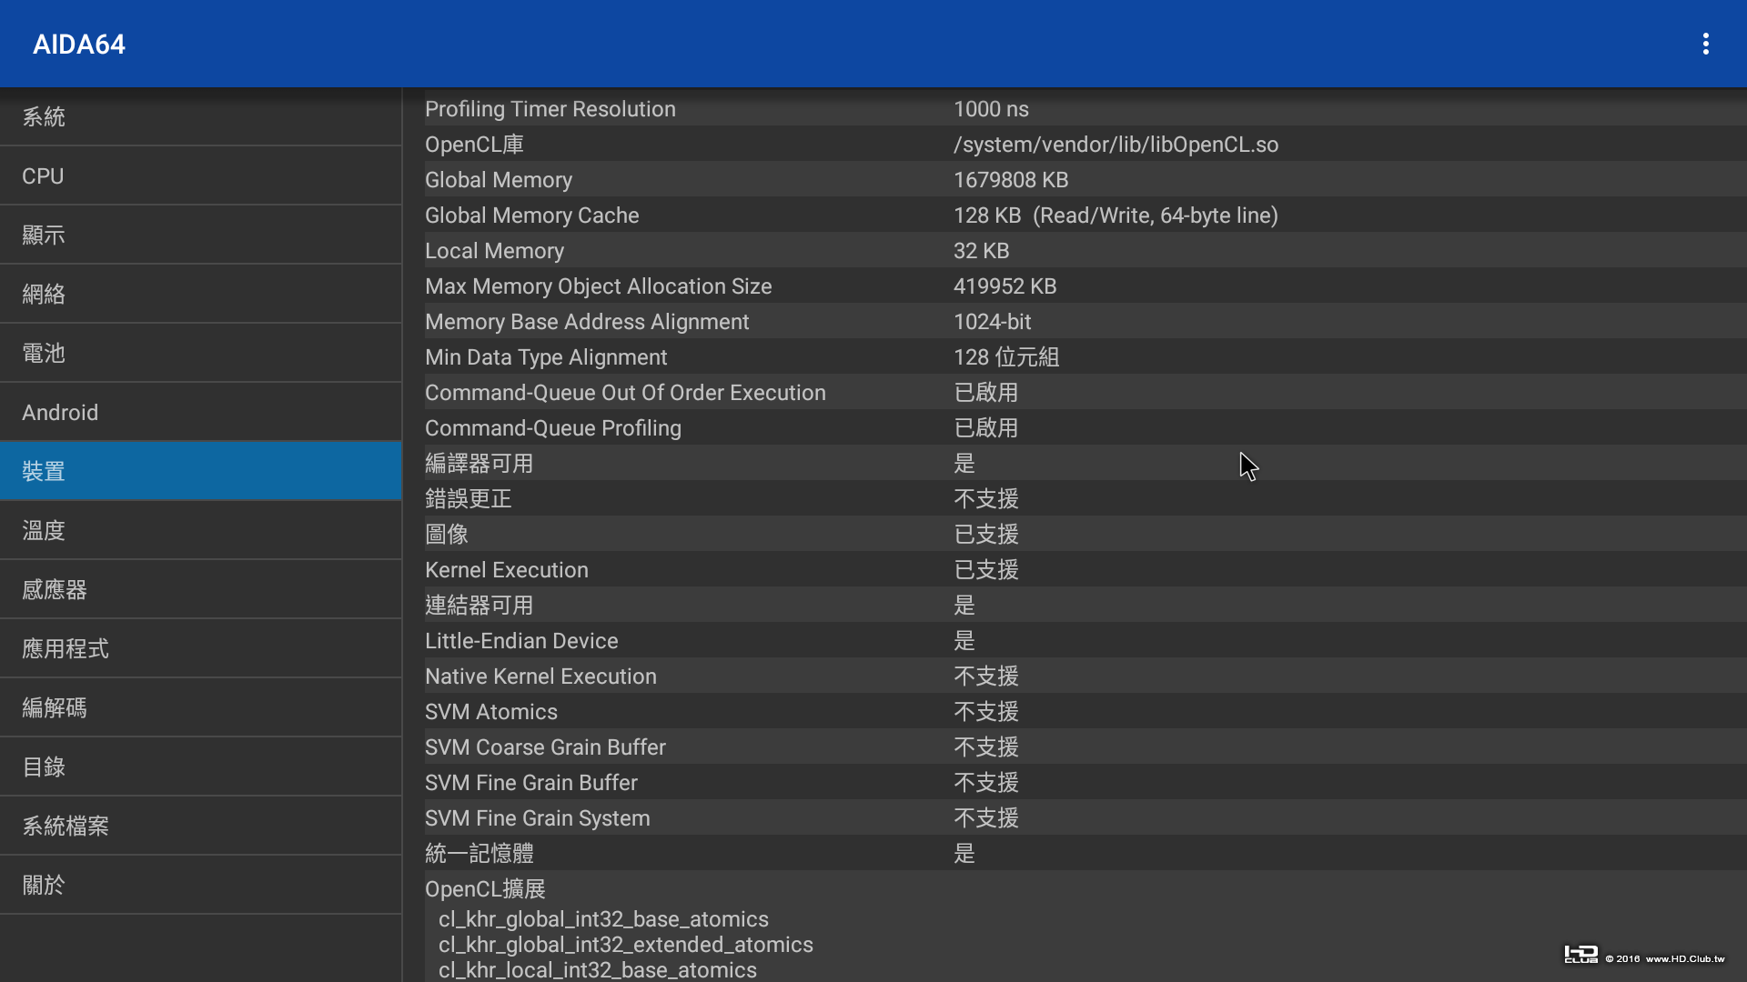Open the 應用程式 apps section
The height and width of the screenshot is (982, 1747).
[200, 648]
